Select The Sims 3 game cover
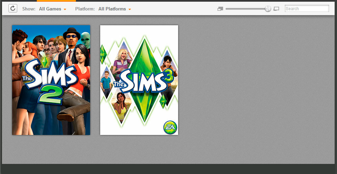337x174 pixels. (139, 80)
